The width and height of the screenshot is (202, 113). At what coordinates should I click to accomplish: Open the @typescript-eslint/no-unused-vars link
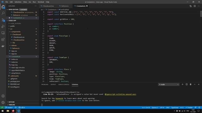point(120,94)
